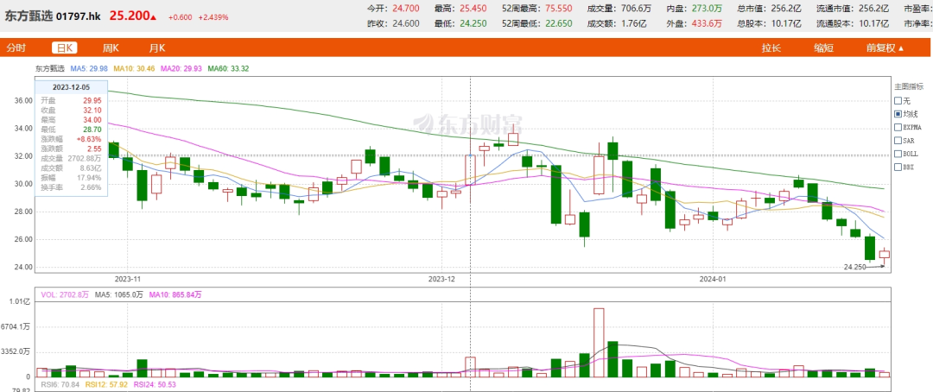Click the 2024-01 date axis marker
The image size is (933, 392).
point(714,279)
